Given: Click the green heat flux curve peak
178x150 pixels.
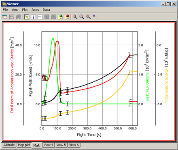Looking at the screenshot, I should pyautogui.click(x=53, y=39).
